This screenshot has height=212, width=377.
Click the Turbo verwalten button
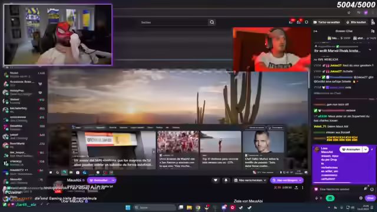327,22
